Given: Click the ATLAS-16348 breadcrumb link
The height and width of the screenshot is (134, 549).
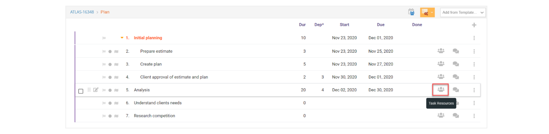Looking at the screenshot, I should [x=82, y=12].
